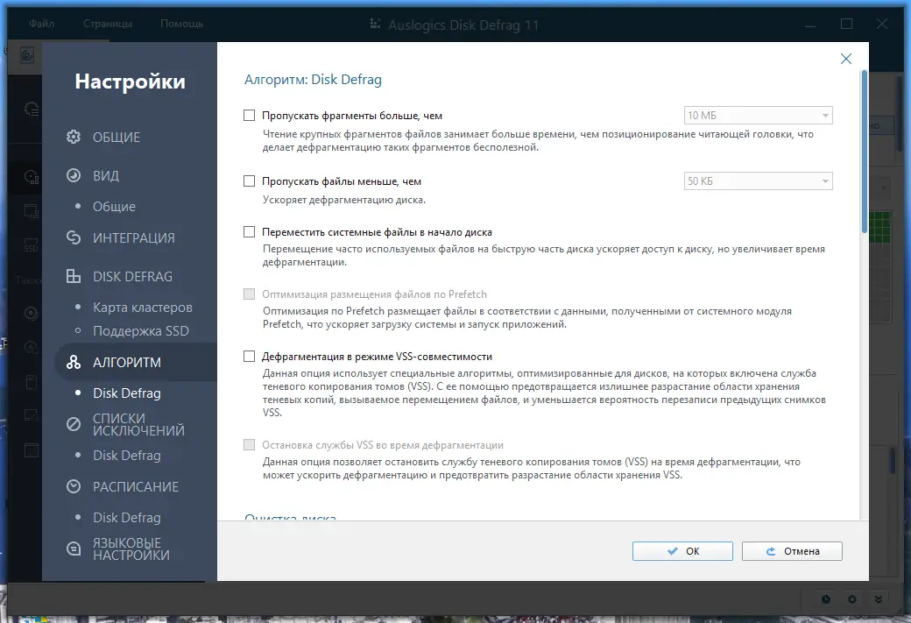Select the ВИД section icon
The image size is (911, 623).
point(74,175)
